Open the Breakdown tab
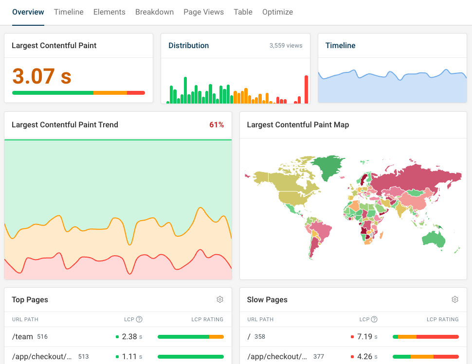The image size is (472, 364). point(154,12)
